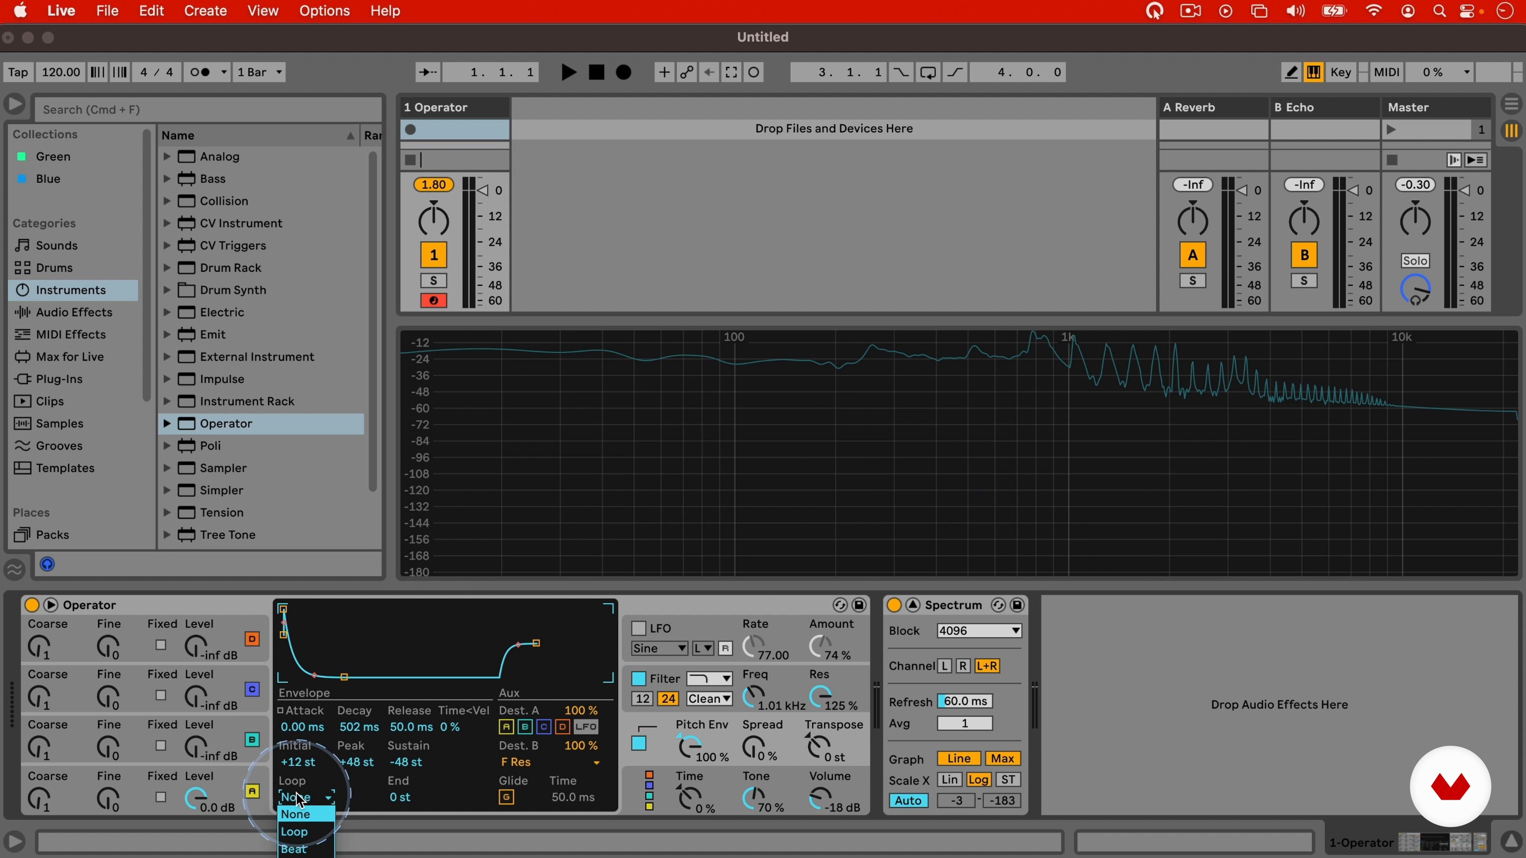Select oscillator A yellow square
This screenshot has height=858, width=1526.
(x=252, y=791)
